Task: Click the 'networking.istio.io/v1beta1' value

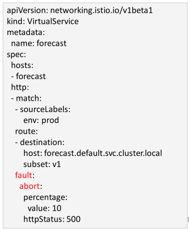Action: tap(102, 11)
